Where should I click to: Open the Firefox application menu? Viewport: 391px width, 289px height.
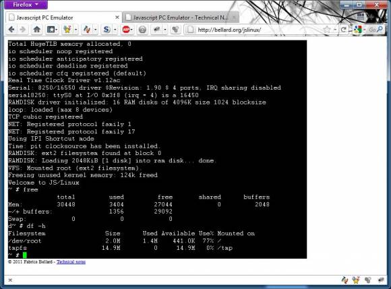coord(26,5)
